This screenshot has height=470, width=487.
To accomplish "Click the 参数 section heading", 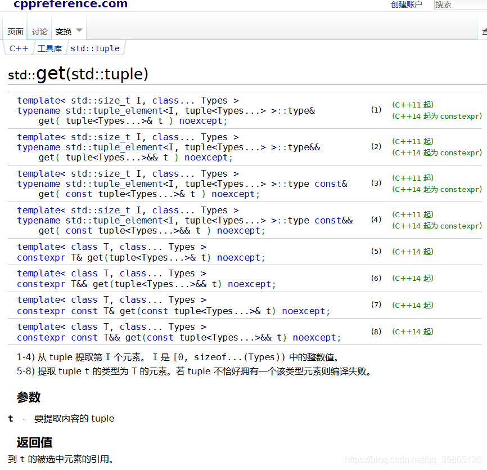I will 29,397.
